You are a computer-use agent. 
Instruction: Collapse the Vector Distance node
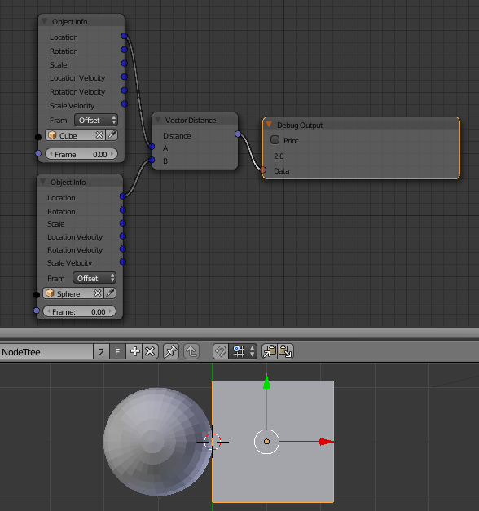158,120
